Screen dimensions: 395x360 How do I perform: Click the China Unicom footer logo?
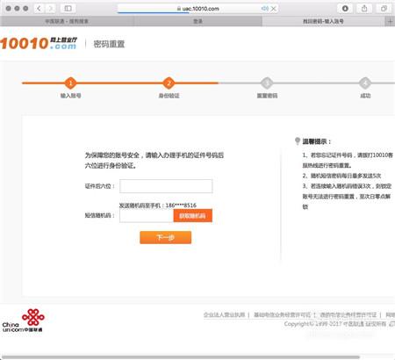[24, 320]
